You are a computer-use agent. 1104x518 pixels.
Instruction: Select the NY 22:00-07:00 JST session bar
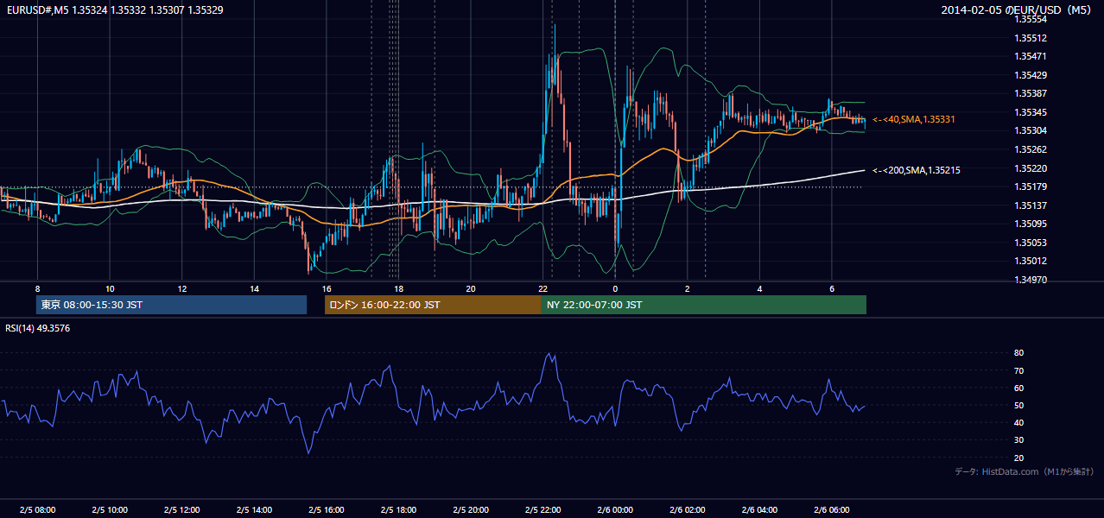pos(704,305)
